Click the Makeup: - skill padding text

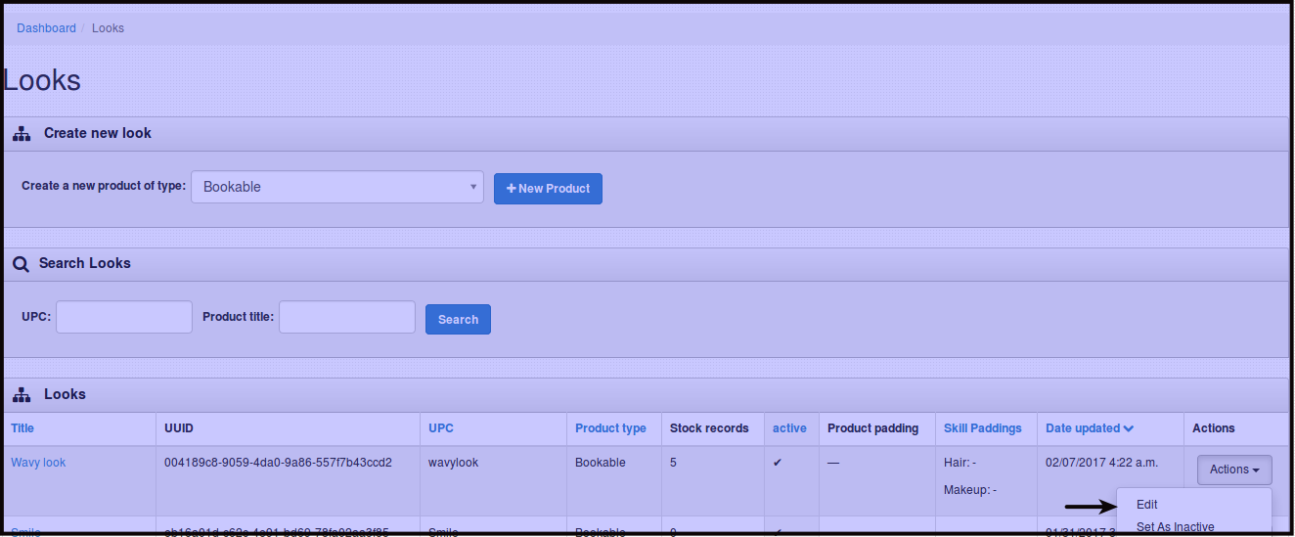(970, 489)
